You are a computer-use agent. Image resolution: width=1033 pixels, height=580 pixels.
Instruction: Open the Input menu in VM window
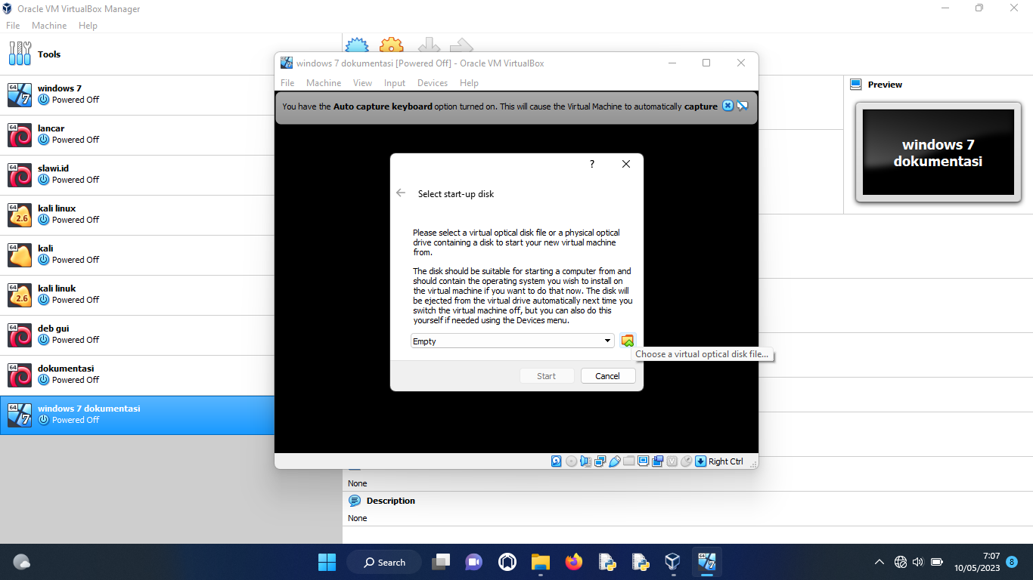click(395, 83)
